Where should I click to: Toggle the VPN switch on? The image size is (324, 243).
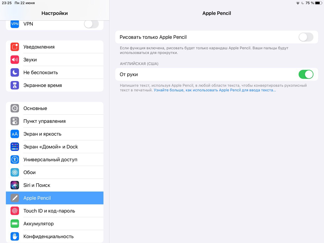pos(91,24)
